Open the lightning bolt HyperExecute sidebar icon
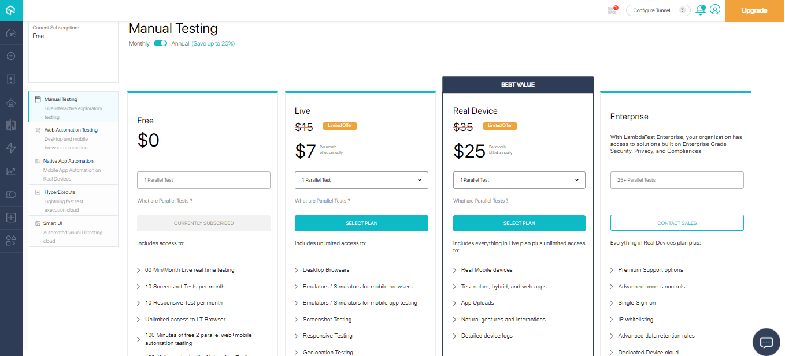The height and width of the screenshot is (356, 785). [11, 148]
